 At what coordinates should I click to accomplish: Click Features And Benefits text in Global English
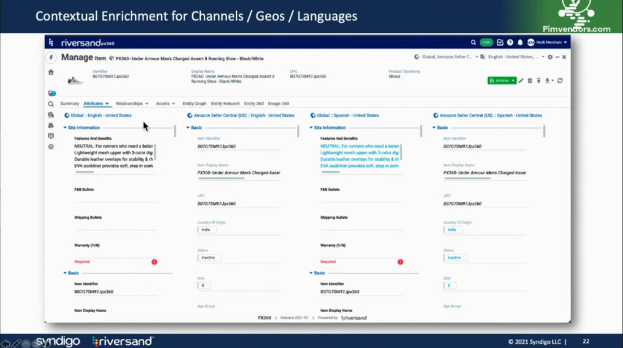[x=114, y=156]
